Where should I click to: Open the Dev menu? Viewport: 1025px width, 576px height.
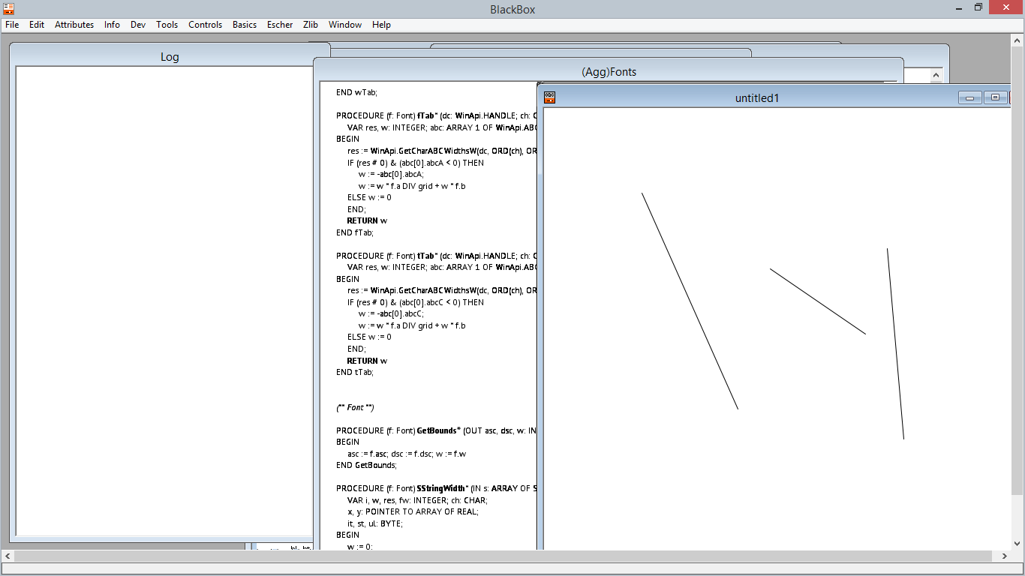pos(138,25)
